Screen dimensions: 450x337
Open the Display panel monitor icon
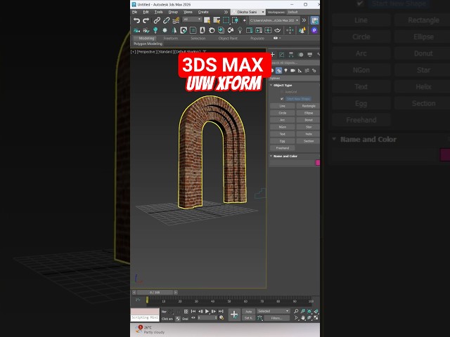pyautogui.click(x=309, y=55)
